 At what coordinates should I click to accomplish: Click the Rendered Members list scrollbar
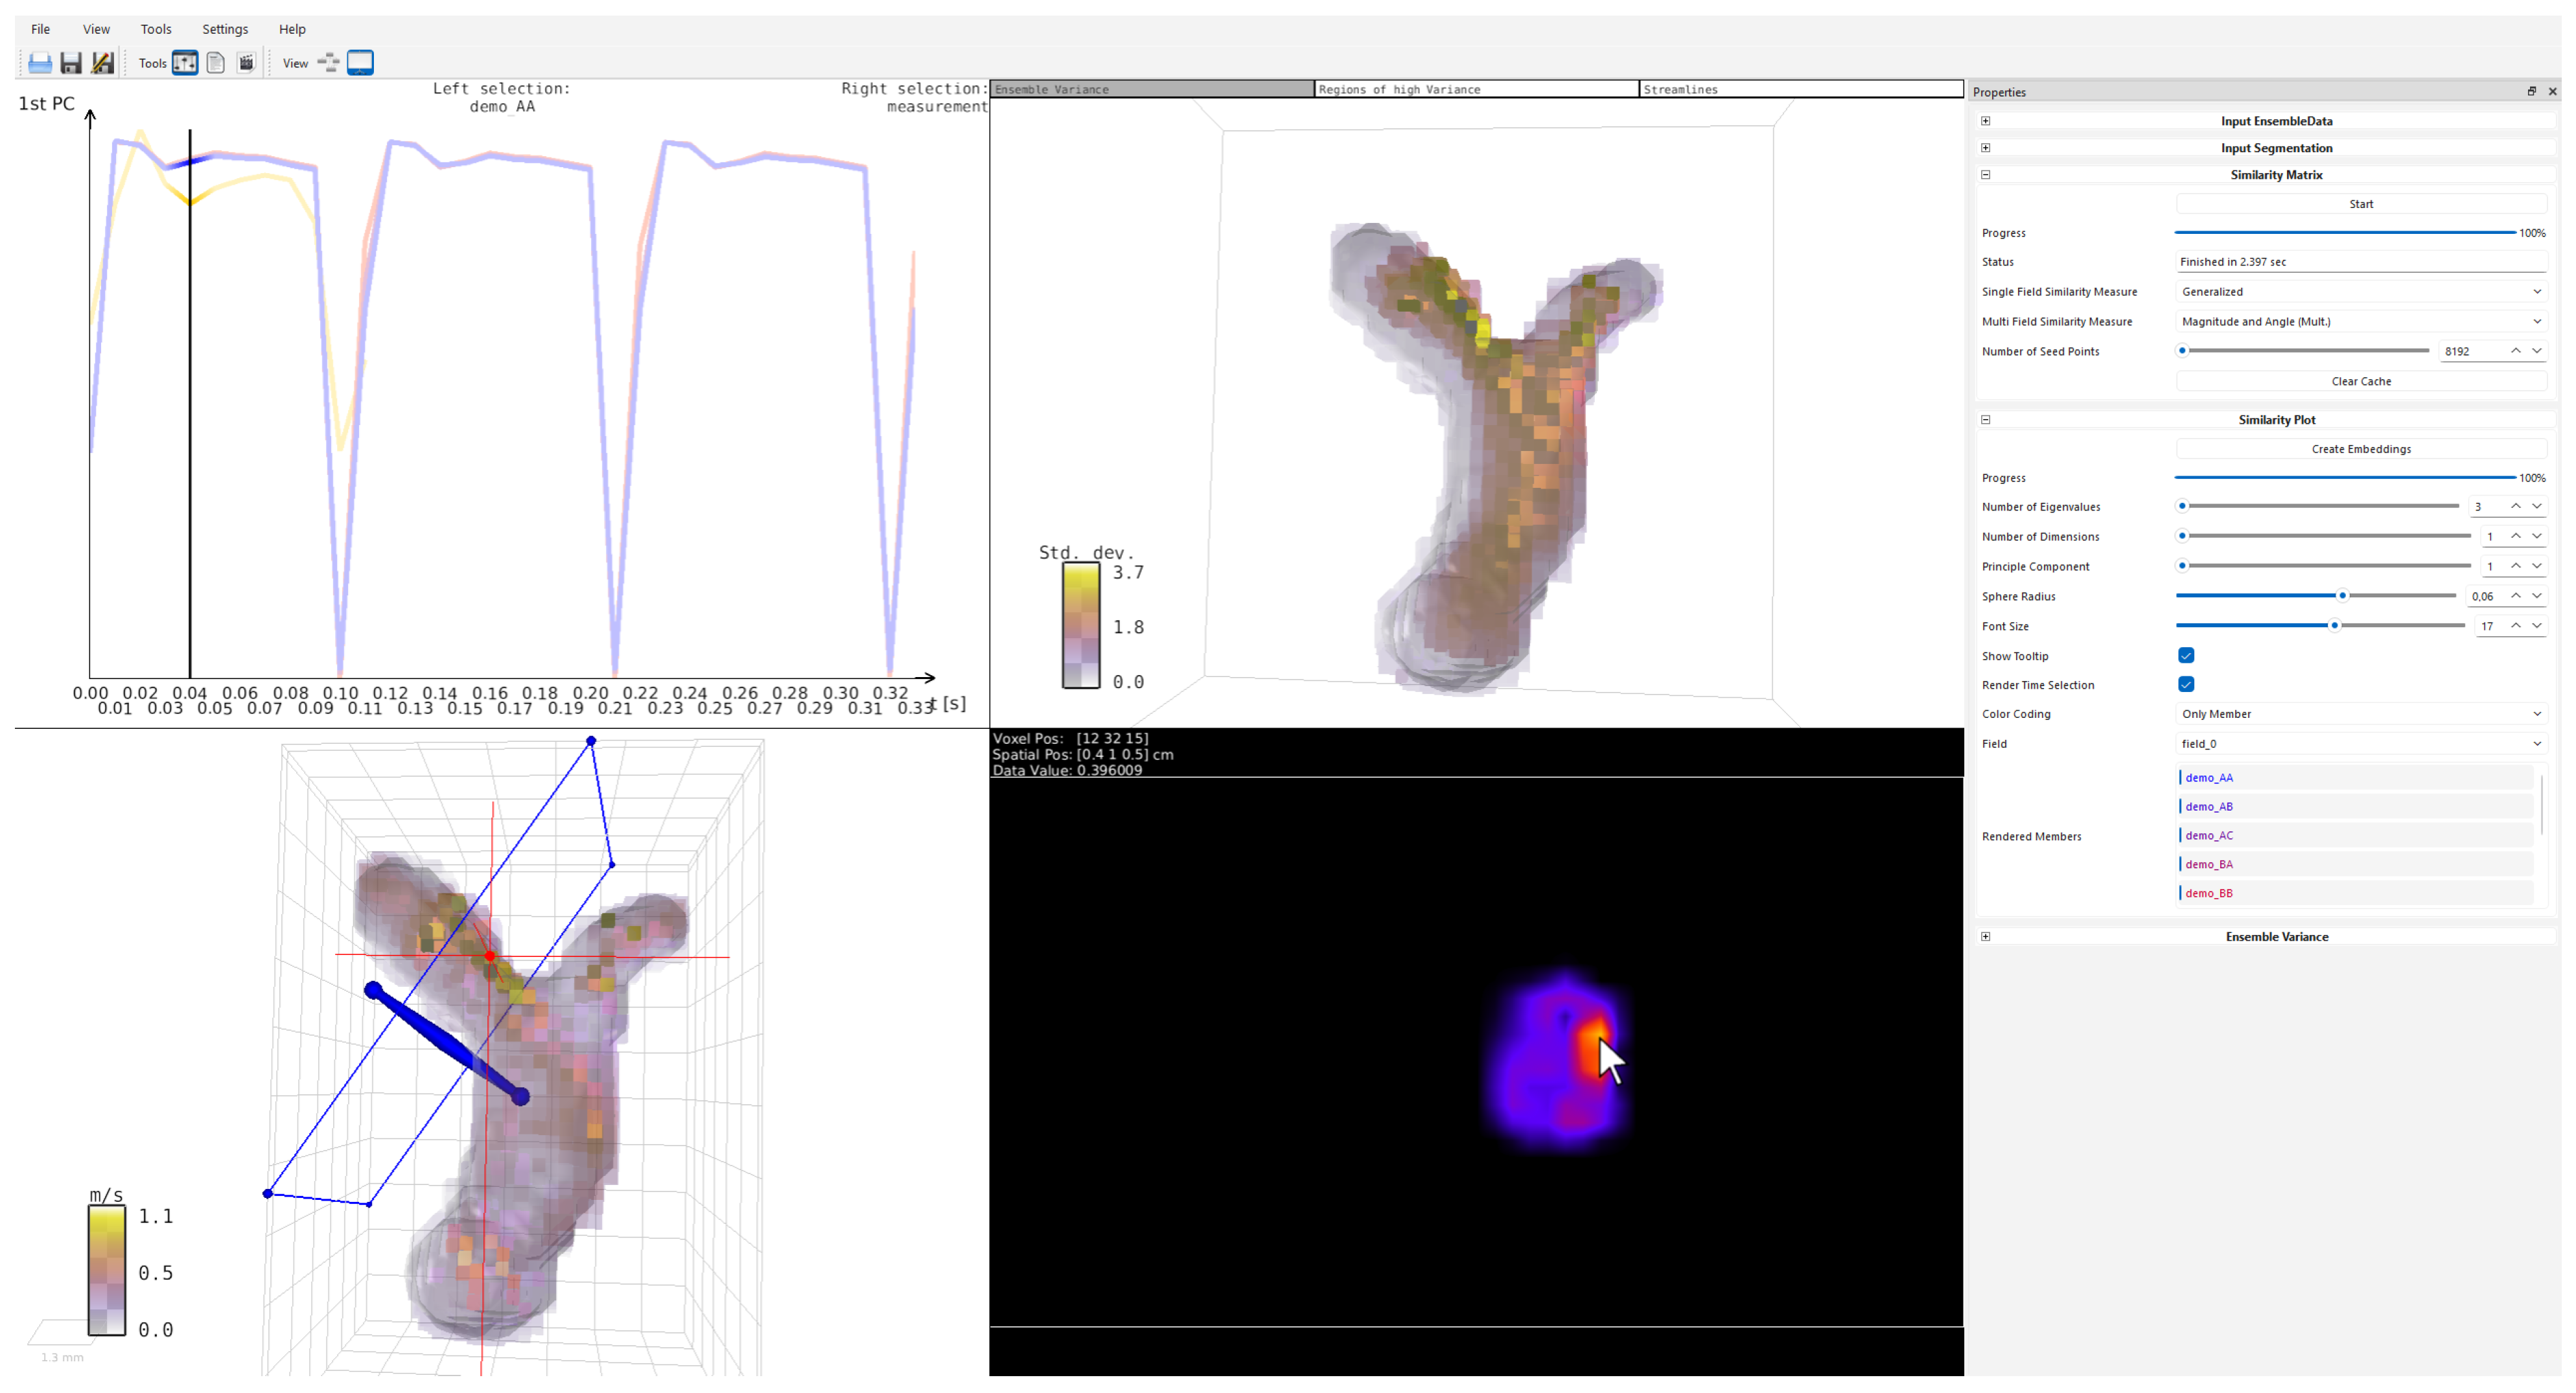click(2541, 805)
